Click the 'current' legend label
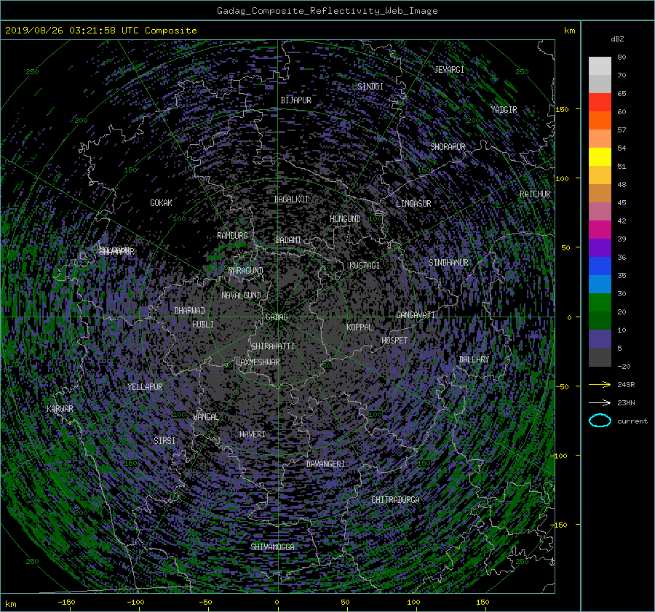This screenshot has width=655, height=612. point(632,421)
